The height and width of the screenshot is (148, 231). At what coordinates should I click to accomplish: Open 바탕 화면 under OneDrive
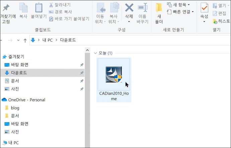coord(16,124)
